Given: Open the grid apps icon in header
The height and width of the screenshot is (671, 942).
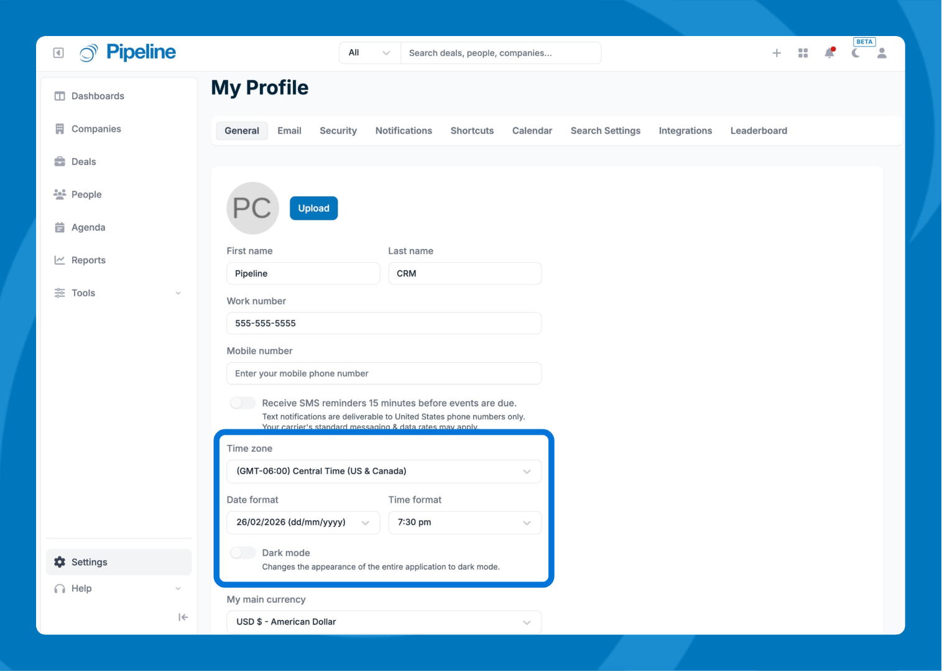Looking at the screenshot, I should (803, 53).
